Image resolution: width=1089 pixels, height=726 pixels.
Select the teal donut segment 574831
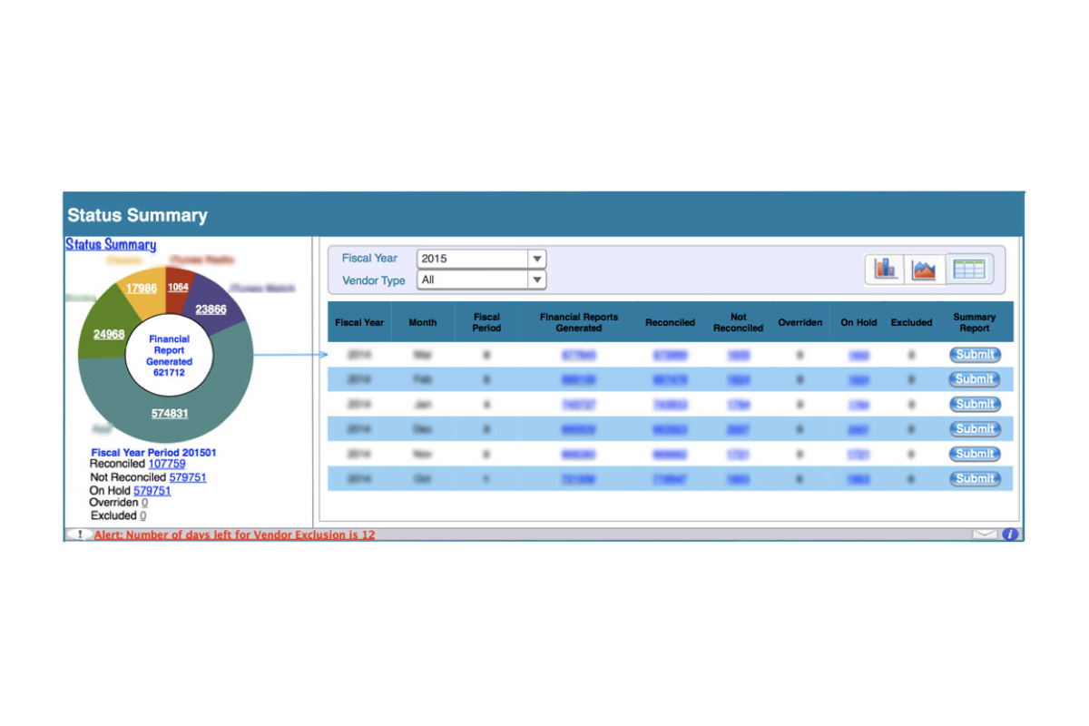pos(170,413)
